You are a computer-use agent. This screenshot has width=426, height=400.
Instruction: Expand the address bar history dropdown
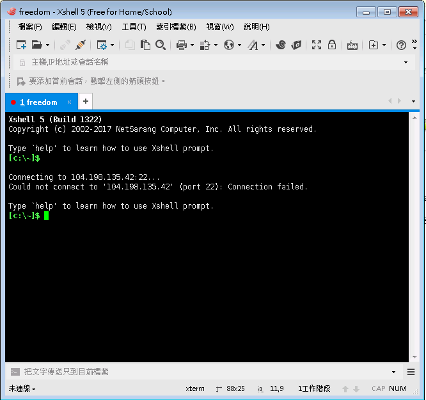point(406,62)
